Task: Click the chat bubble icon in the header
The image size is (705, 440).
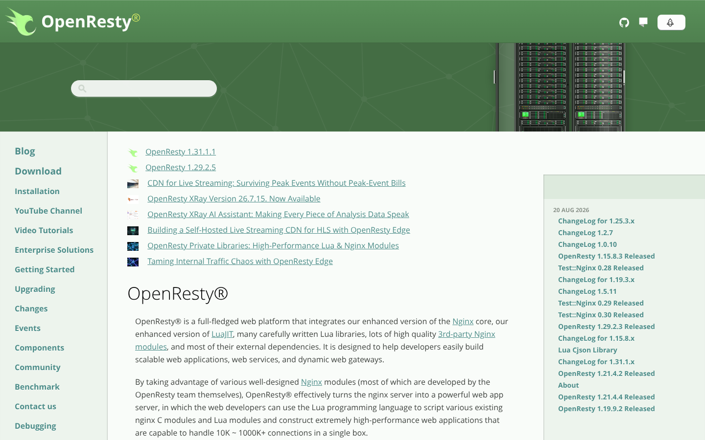Action: (643, 22)
